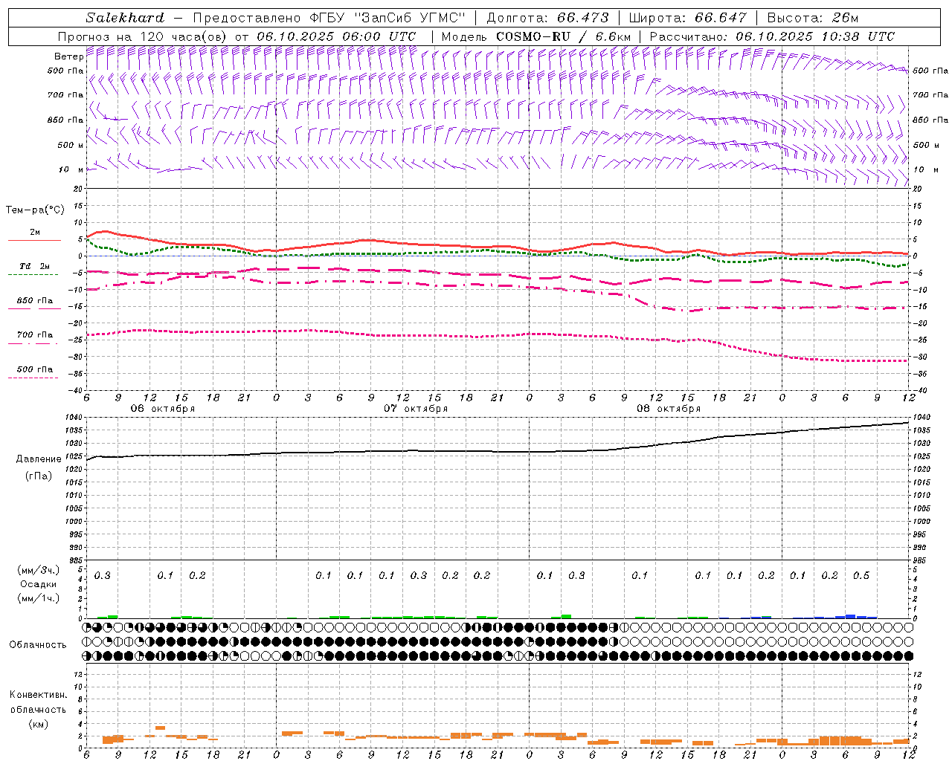Click the 06 октября date label

point(163,409)
